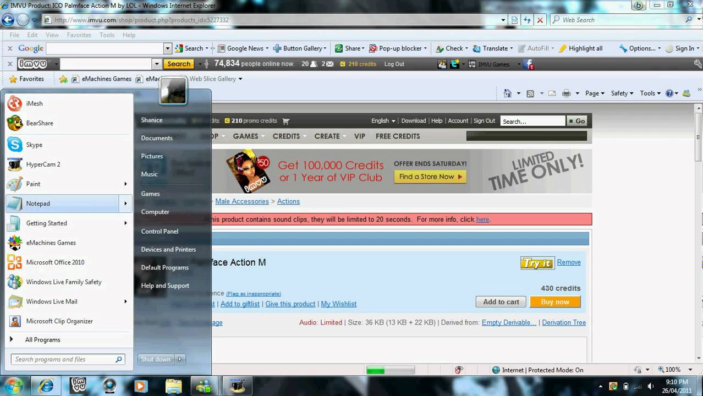Open Windows Explorer folder on taskbar
The image size is (703, 396).
click(x=173, y=386)
